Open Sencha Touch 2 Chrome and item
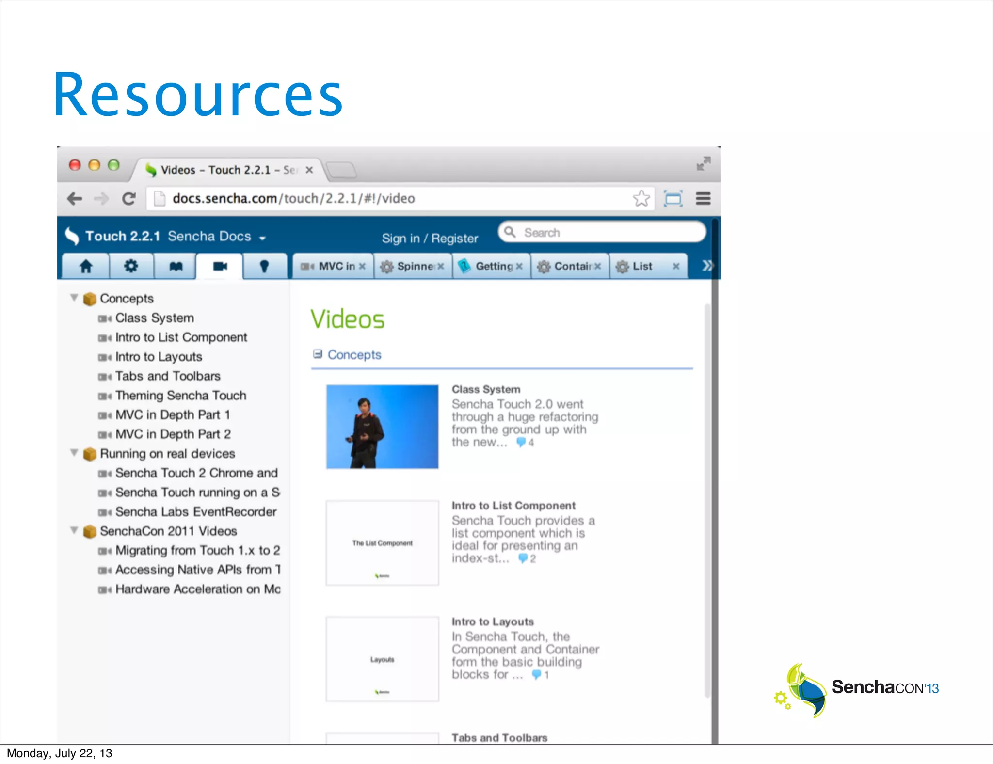The width and height of the screenshot is (993, 764). point(196,473)
